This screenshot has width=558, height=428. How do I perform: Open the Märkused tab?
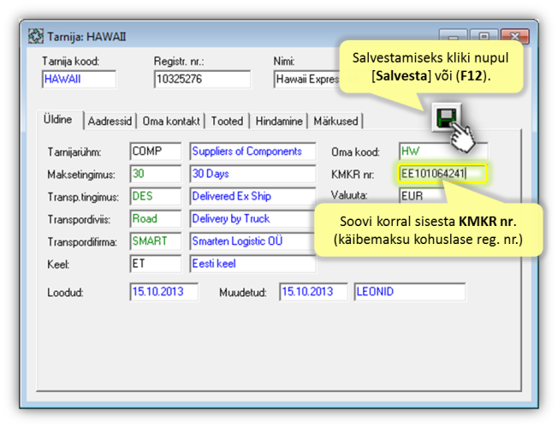(335, 122)
